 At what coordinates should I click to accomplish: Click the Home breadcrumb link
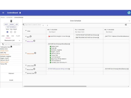point(3,18)
